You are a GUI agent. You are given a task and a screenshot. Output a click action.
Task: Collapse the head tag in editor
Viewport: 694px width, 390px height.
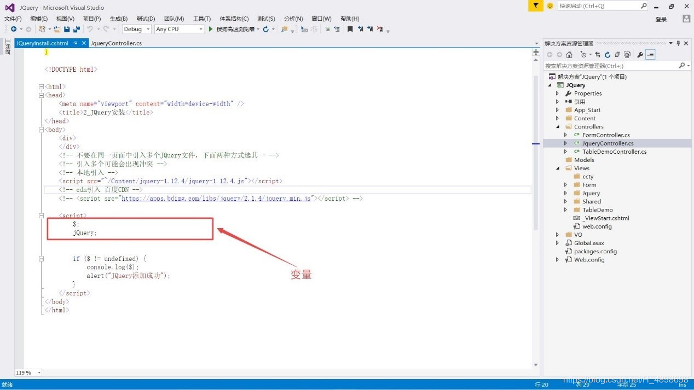(x=41, y=95)
